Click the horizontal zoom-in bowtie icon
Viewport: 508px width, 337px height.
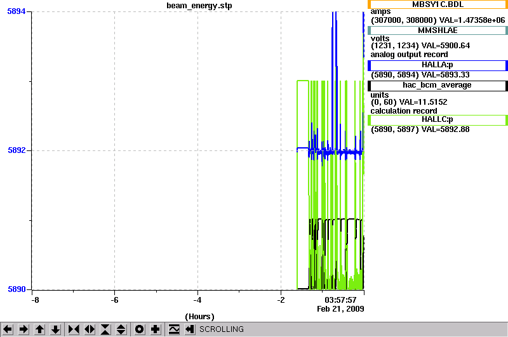click(74, 329)
